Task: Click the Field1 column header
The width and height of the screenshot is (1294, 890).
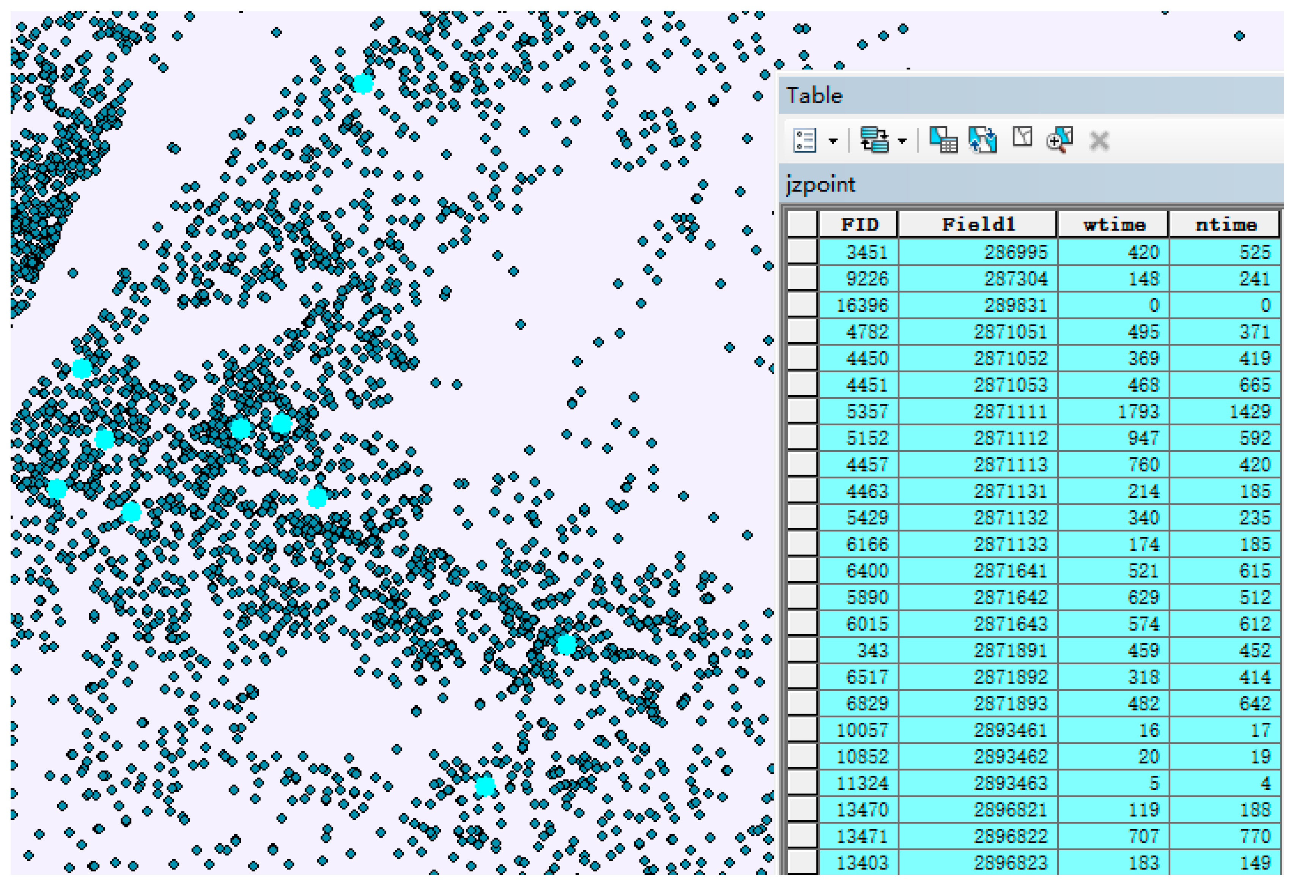Action: pos(978,225)
